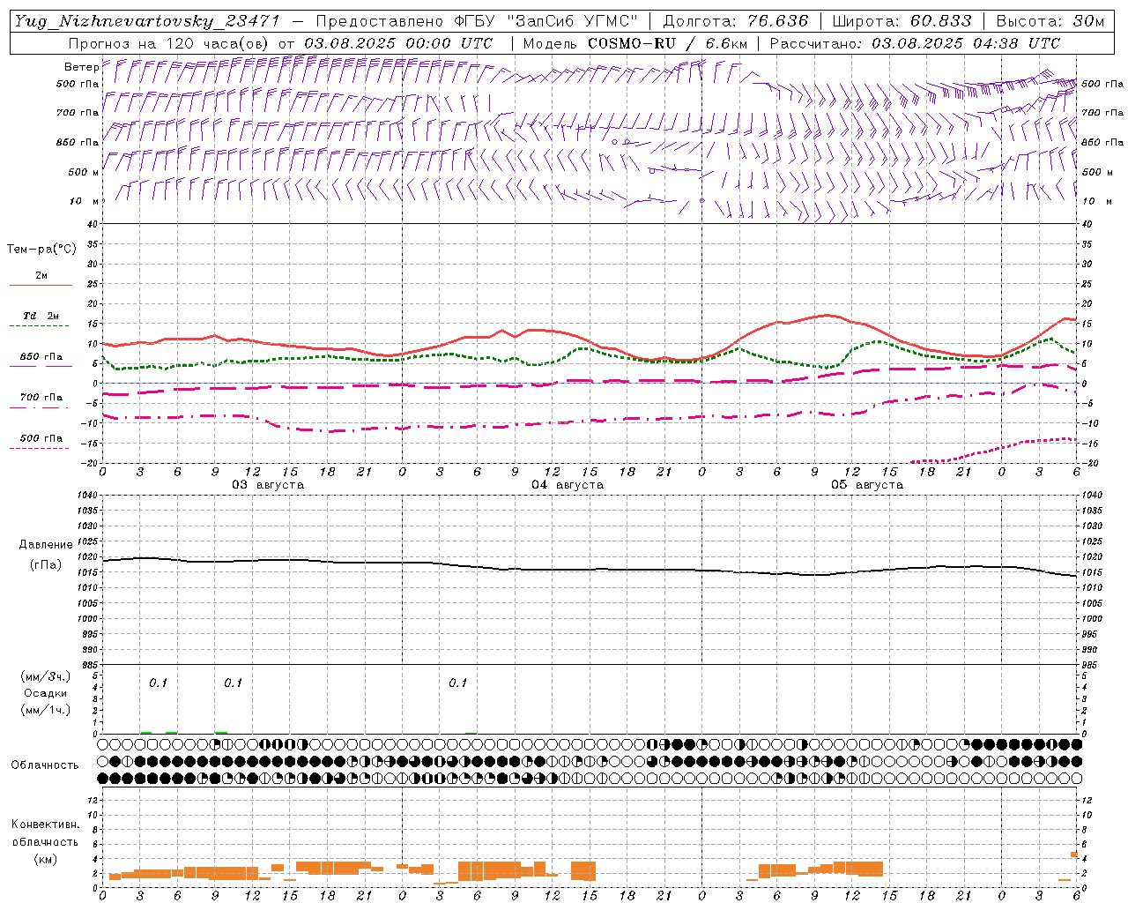The image size is (1128, 903).
Task: Click the Тем-ра(°C) axis label
Action: pyautogui.click(x=41, y=250)
